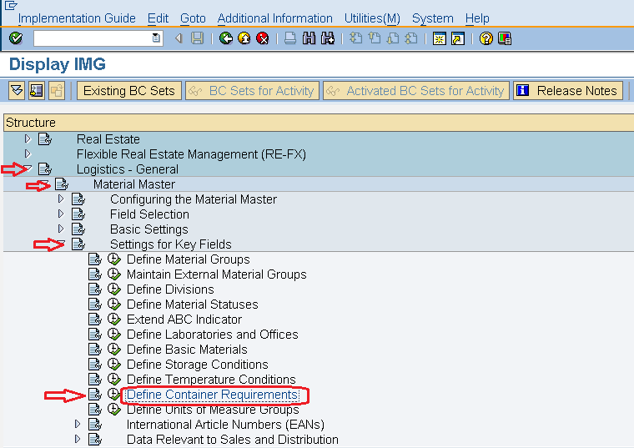The height and width of the screenshot is (448, 634).
Task: Click the Define Container Requirements link
Action: [212, 395]
